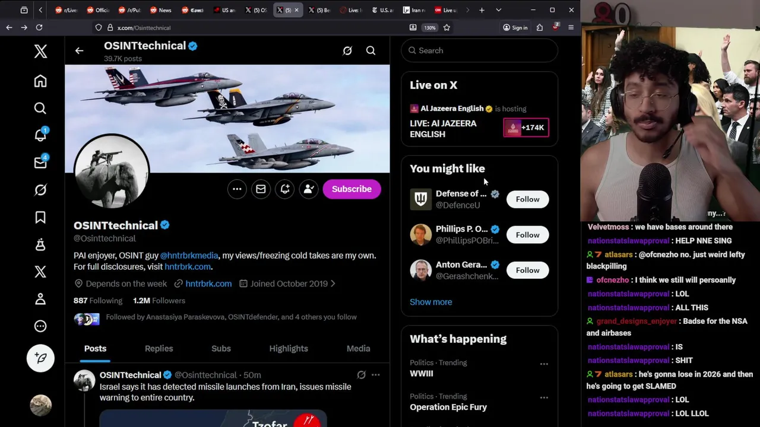Join Al Jazeera live +174K button
Image resolution: width=760 pixels, height=427 pixels.
coord(526,128)
